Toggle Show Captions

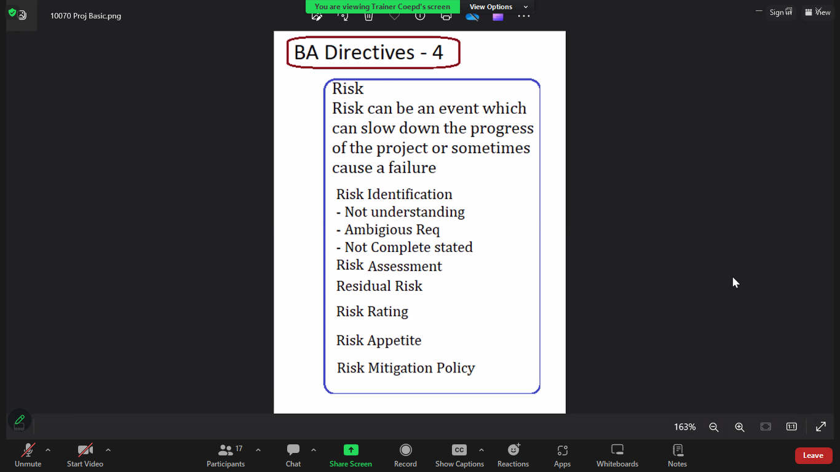459,455
